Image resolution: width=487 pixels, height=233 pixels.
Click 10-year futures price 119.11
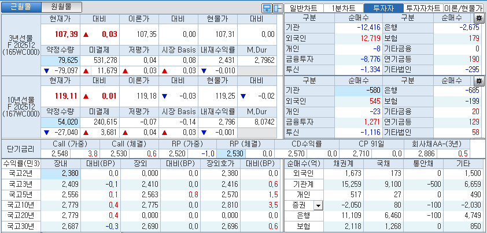pos(67,97)
